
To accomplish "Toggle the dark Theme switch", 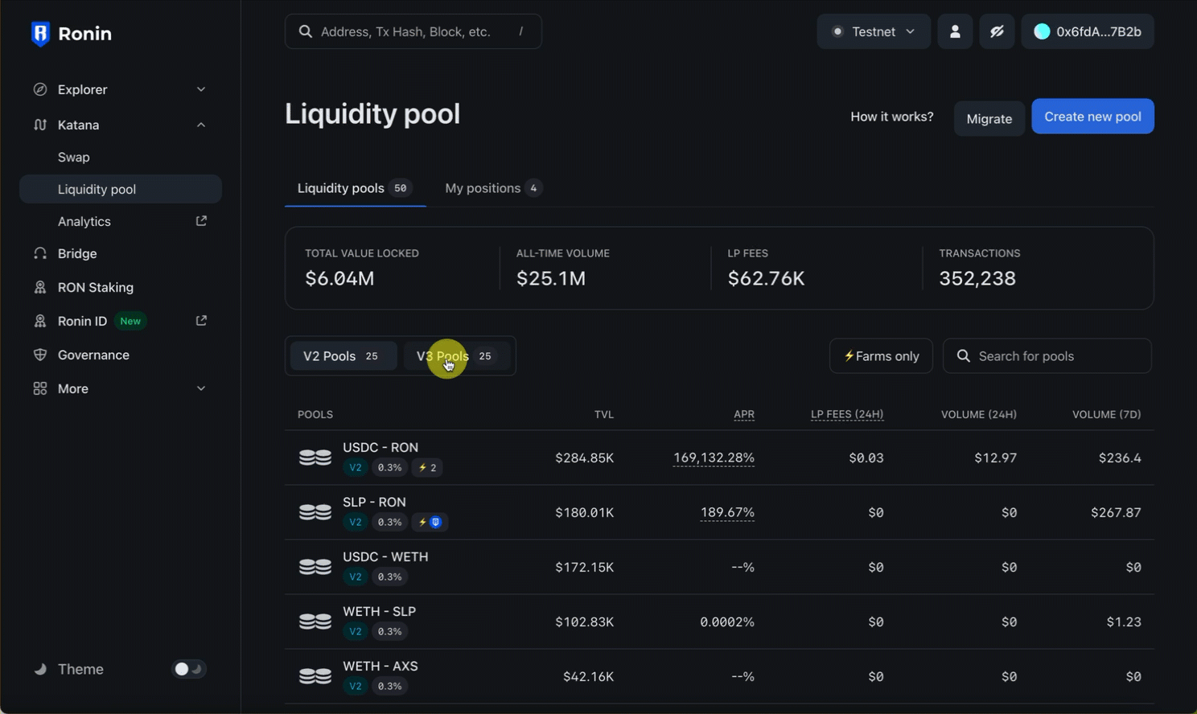I will pos(189,669).
